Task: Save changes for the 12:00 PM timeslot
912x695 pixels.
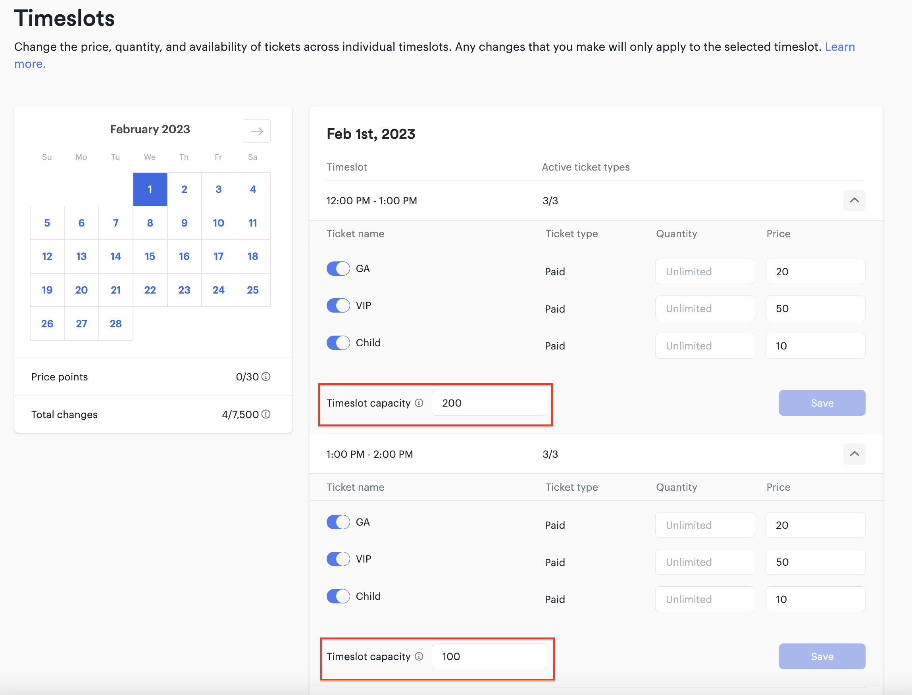Action: tap(822, 403)
